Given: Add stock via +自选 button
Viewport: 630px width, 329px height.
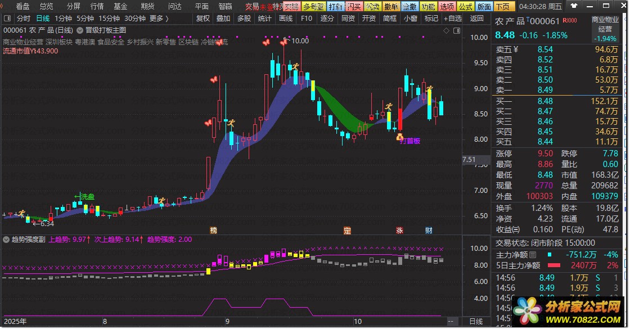Looking at the screenshot, I should 453,19.
